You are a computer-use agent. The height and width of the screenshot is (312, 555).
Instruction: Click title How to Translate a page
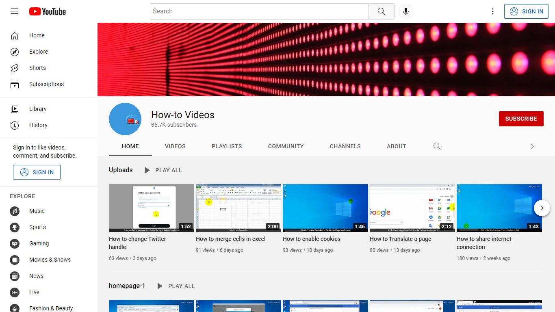[401, 239]
